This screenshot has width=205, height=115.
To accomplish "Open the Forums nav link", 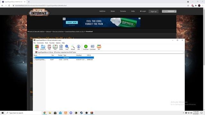I will click(x=123, y=11).
